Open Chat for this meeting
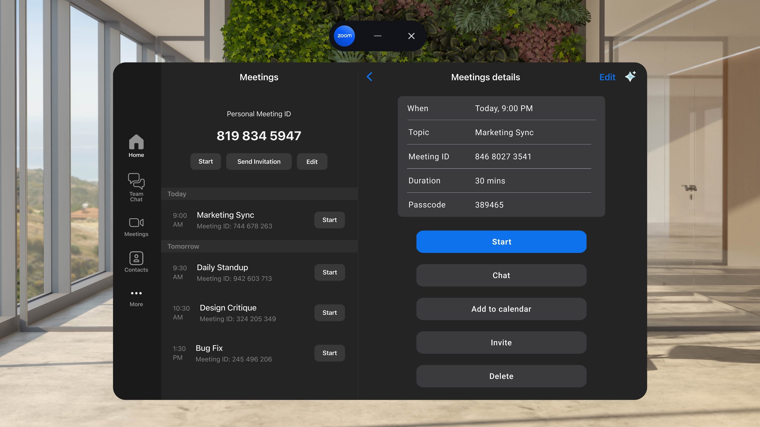The height and width of the screenshot is (427, 760). tap(501, 275)
